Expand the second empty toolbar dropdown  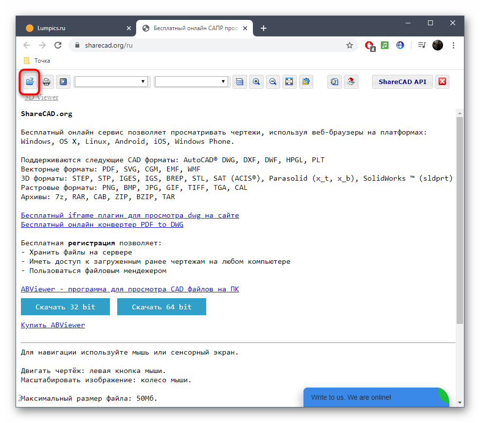[x=192, y=82]
